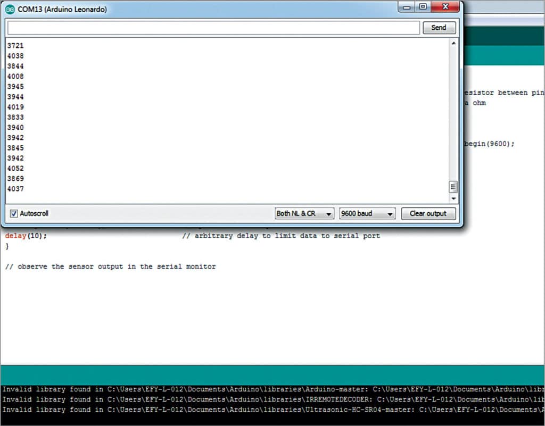Disable the Autoscroll checkbox
Screen dimensions: 545x426
(x=14, y=214)
